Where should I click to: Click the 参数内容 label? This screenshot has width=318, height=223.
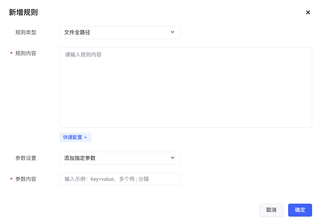pyautogui.click(x=26, y=179)
